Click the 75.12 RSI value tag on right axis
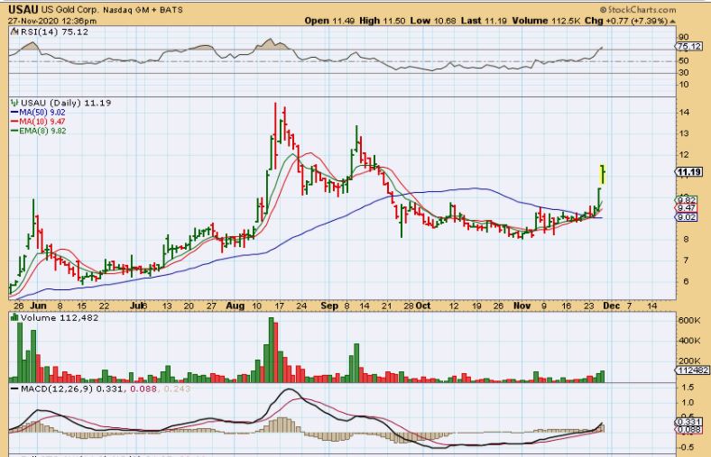The height and width of the screenshot is (457, 711). pyautogui.click(x=689, y=46)
